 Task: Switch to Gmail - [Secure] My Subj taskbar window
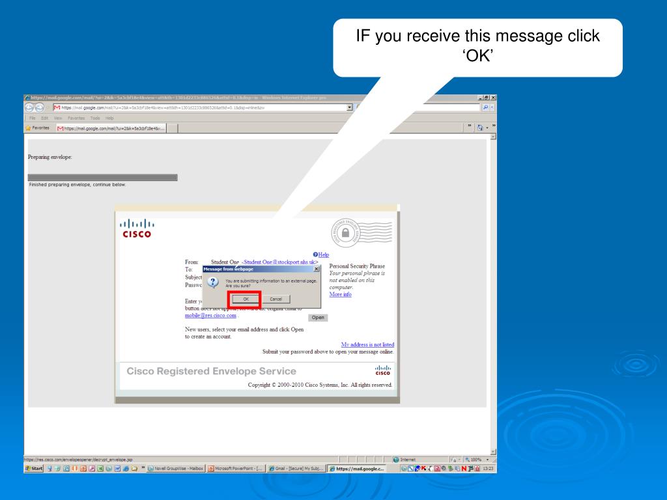coord(296,469)
